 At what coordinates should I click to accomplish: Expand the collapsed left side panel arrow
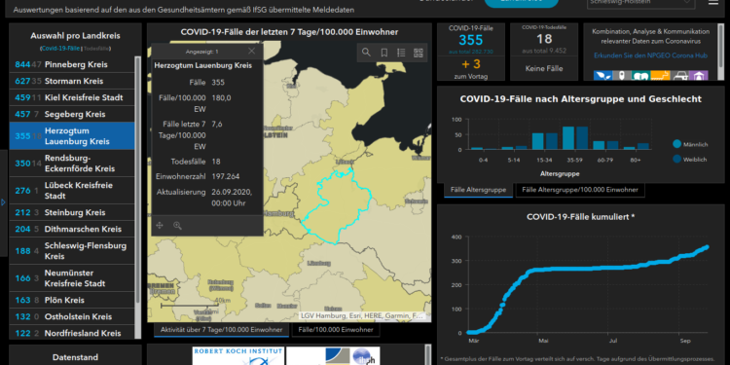[3, 202]
